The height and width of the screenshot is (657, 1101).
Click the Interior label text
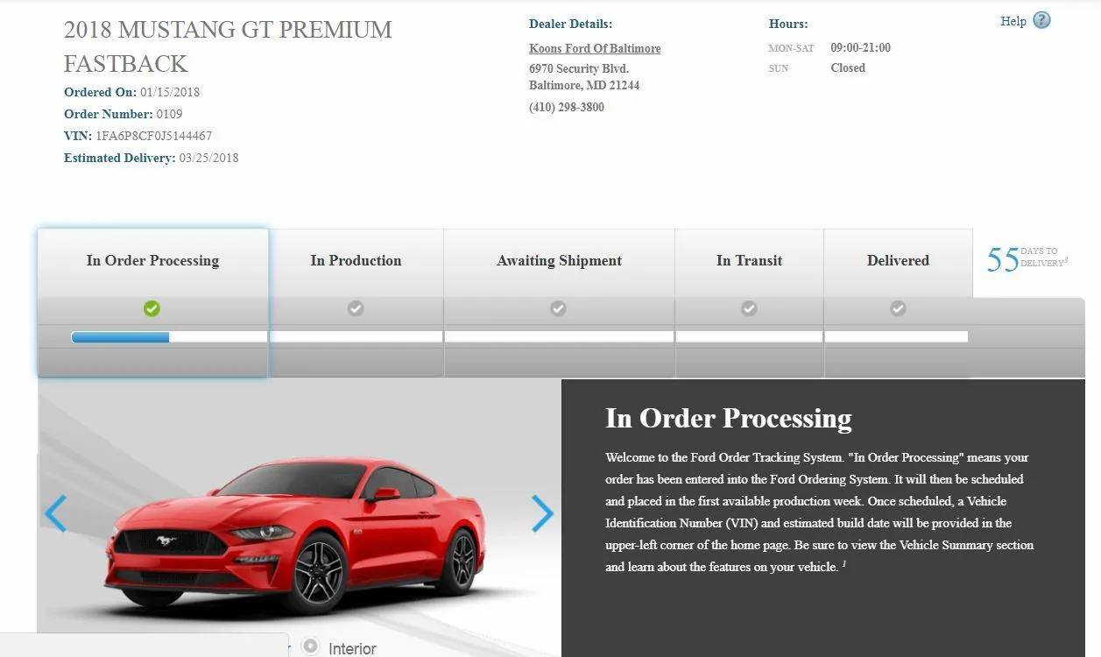pos(352,648)
